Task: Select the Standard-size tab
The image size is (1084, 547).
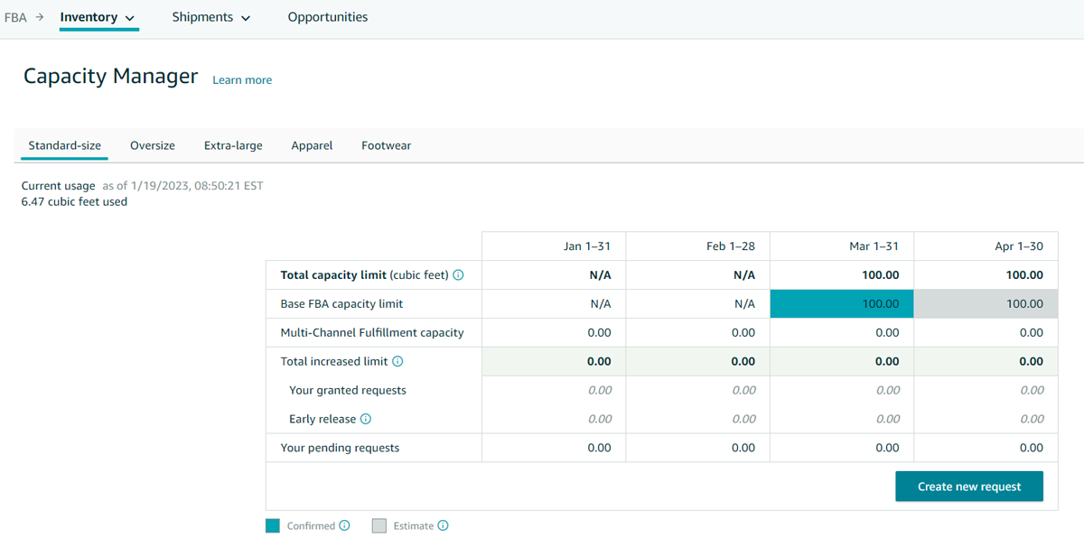Action: (x=63, y=144)
